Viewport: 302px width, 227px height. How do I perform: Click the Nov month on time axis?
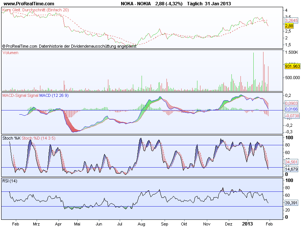coord(206,224)
